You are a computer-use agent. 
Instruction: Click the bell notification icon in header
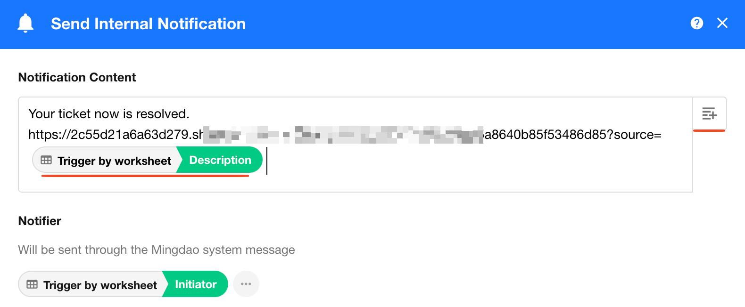[25, 23]
